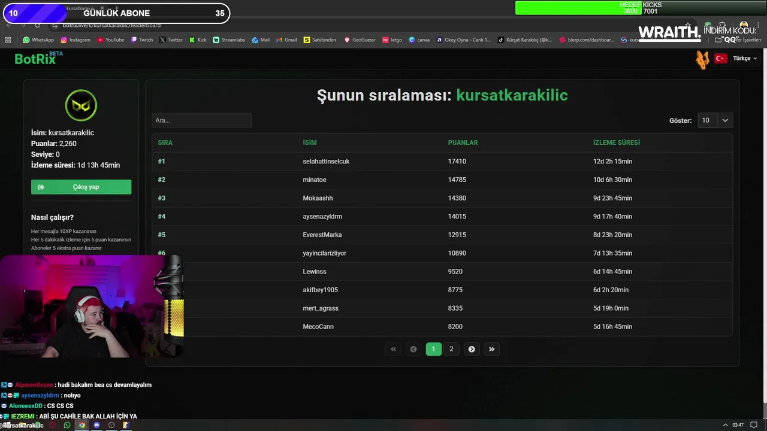
Task: Click the Lewinss leaderboard name
Action: [x=315, y=271]
